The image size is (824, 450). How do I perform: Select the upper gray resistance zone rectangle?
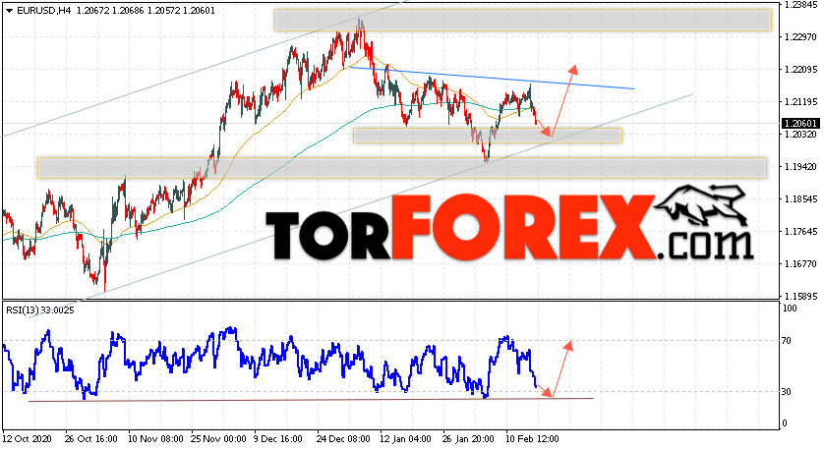[523, 20]
